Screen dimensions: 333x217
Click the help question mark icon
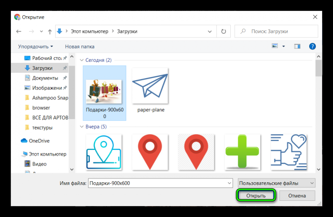click(x=313, y=46)
